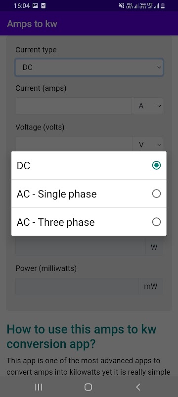The width and height of the screenshot is (178, 397).
Task: Choose the DC option label
Action: click(x=23, y=166)
